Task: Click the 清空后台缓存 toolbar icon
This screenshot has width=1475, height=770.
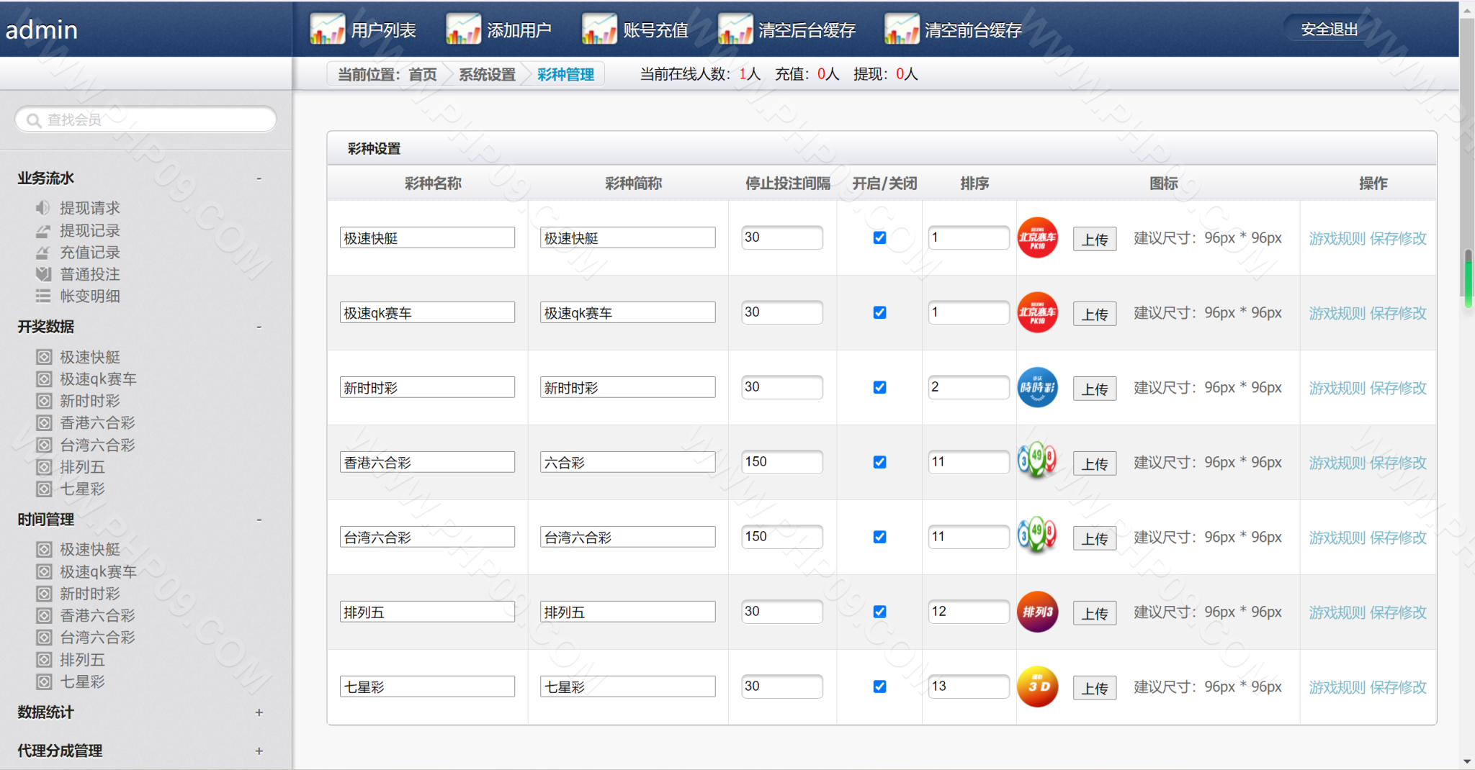Action: point(735,30)
